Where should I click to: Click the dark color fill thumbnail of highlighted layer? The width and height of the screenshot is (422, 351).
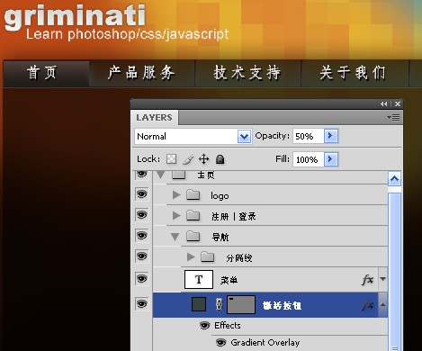click(x=199, y=304)
